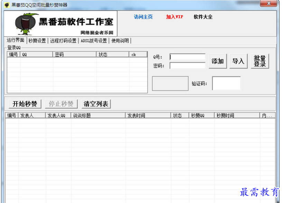Sort by QQ column header in login list
The height and width of the screenshot is (203, 282).
point(36,54)
